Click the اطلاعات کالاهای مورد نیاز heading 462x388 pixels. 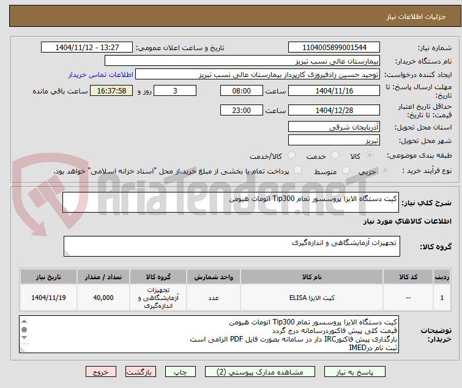pos(407,221)
